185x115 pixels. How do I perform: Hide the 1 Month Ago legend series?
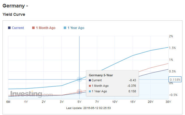click(x=44, y=28)
